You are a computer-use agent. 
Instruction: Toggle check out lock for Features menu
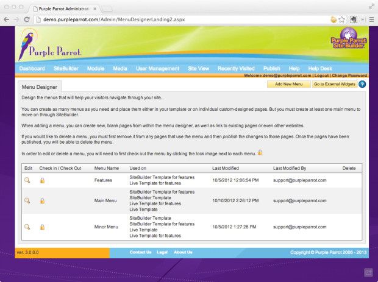[42, 180]
